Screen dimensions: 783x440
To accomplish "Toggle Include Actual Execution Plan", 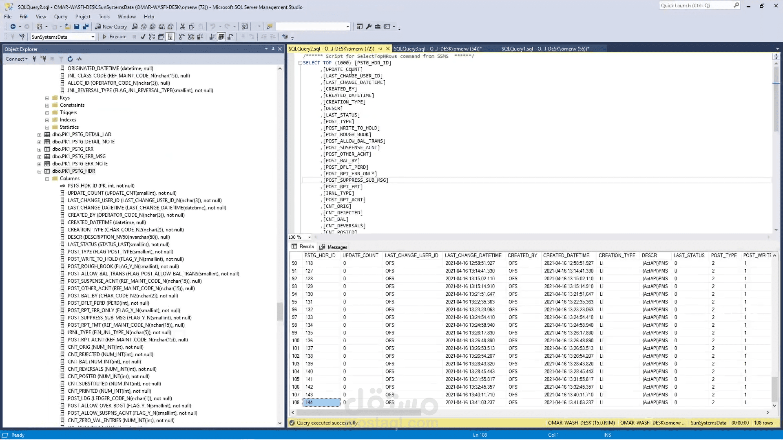I will 182,37.
